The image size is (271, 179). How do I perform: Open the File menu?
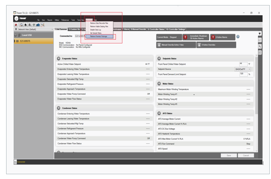pyautogui.click(x=38, y=20)
